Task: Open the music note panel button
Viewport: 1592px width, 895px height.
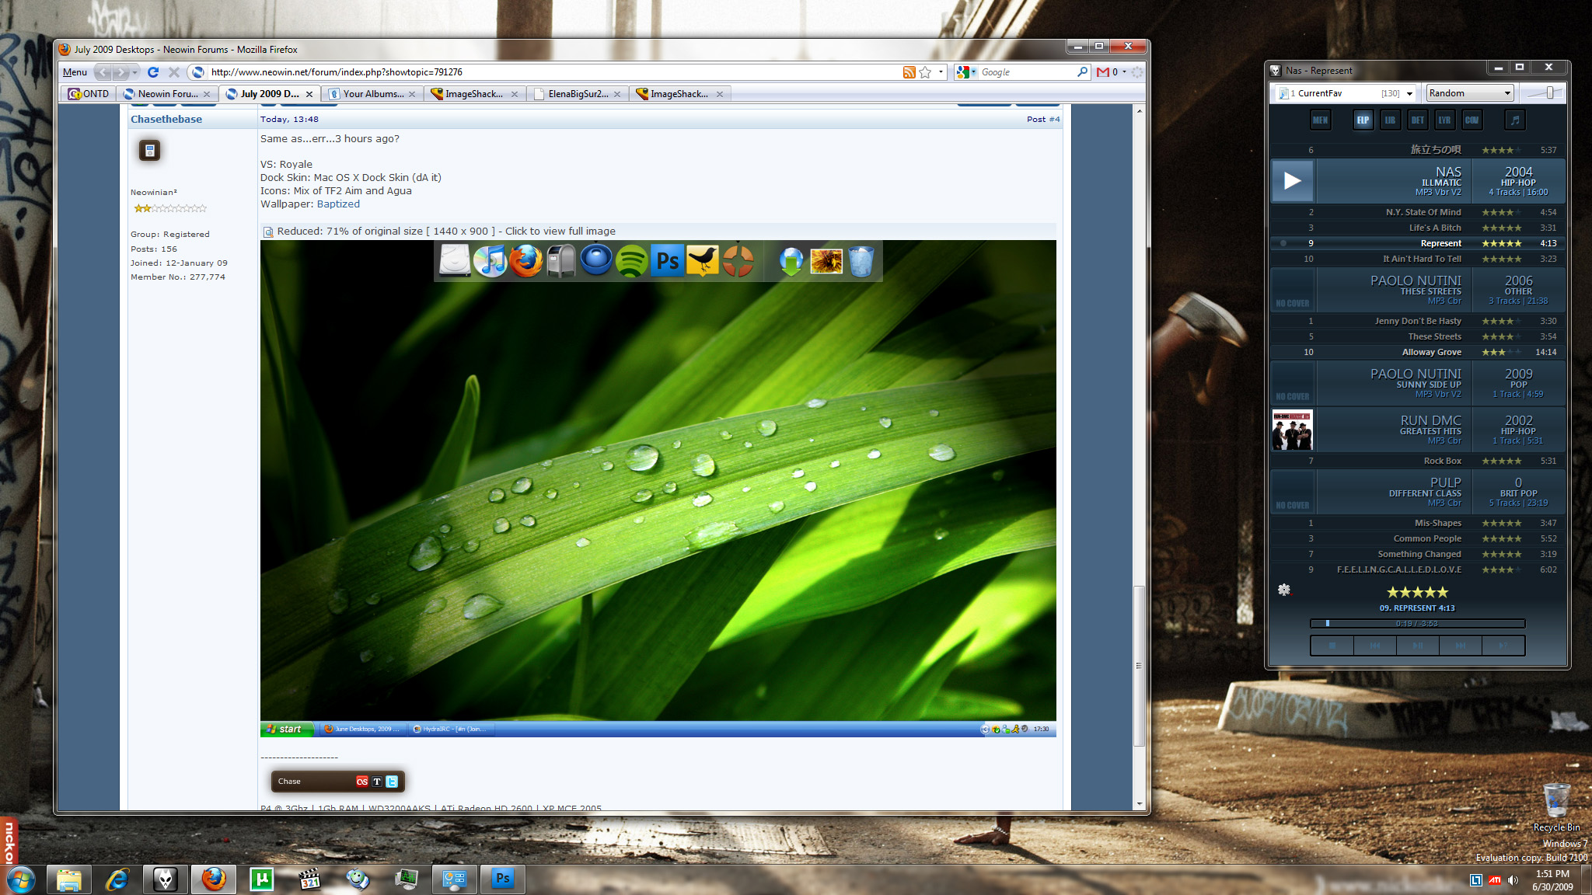Action: pyautogui.click(x=1514, y=120)
